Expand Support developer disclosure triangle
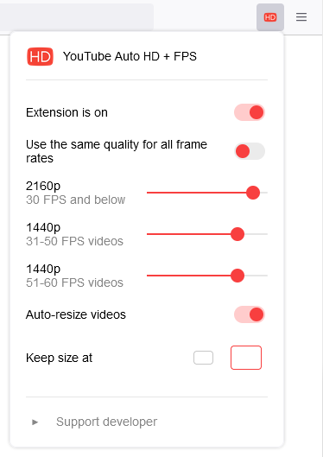323x457 pixels. pos(35,422)
